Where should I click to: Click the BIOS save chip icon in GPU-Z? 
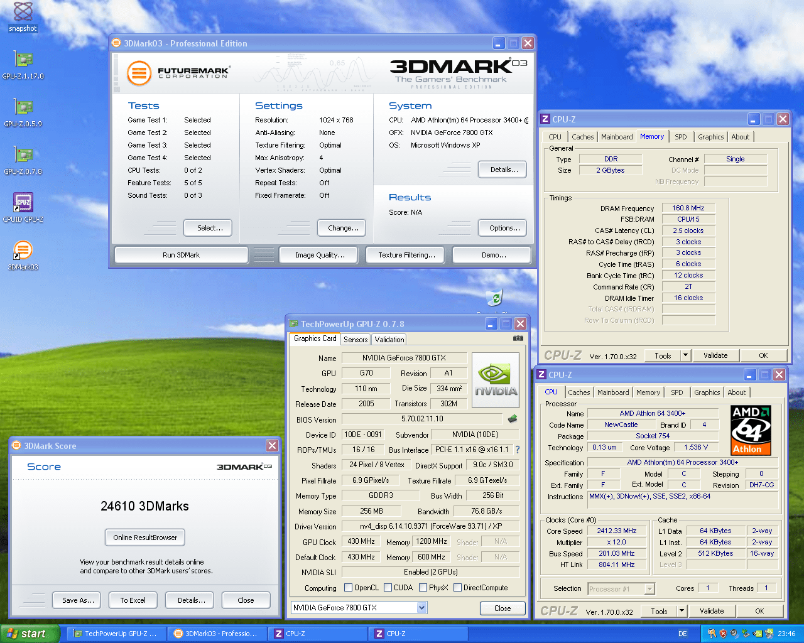[513, 419]
